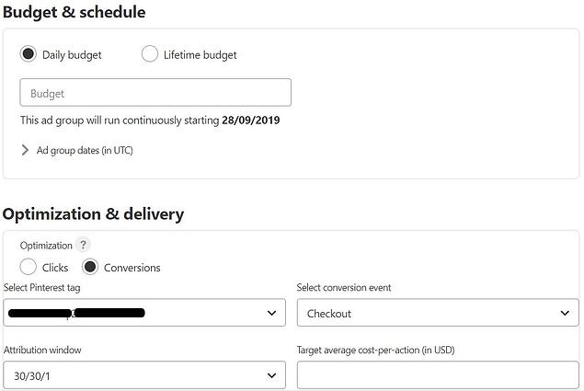Click the "Clicks" option label text

(55, 268)
